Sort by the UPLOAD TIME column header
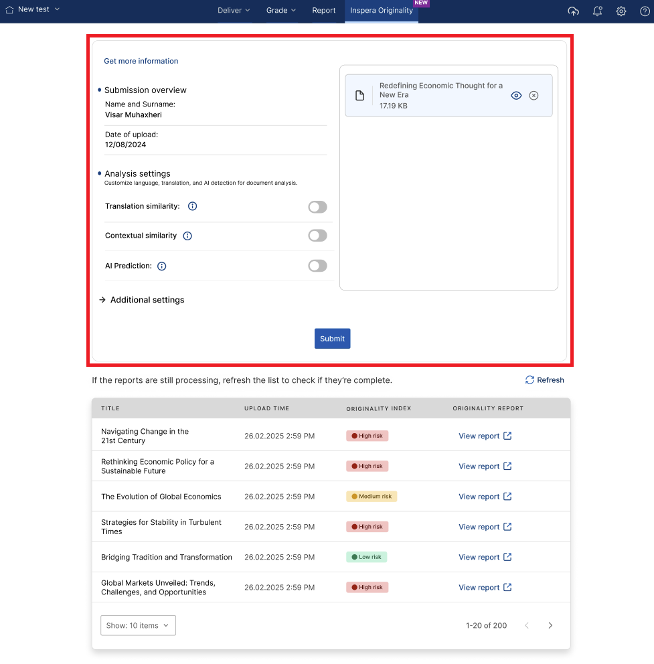This screenshot has width=654, height=664. (266, 408)
